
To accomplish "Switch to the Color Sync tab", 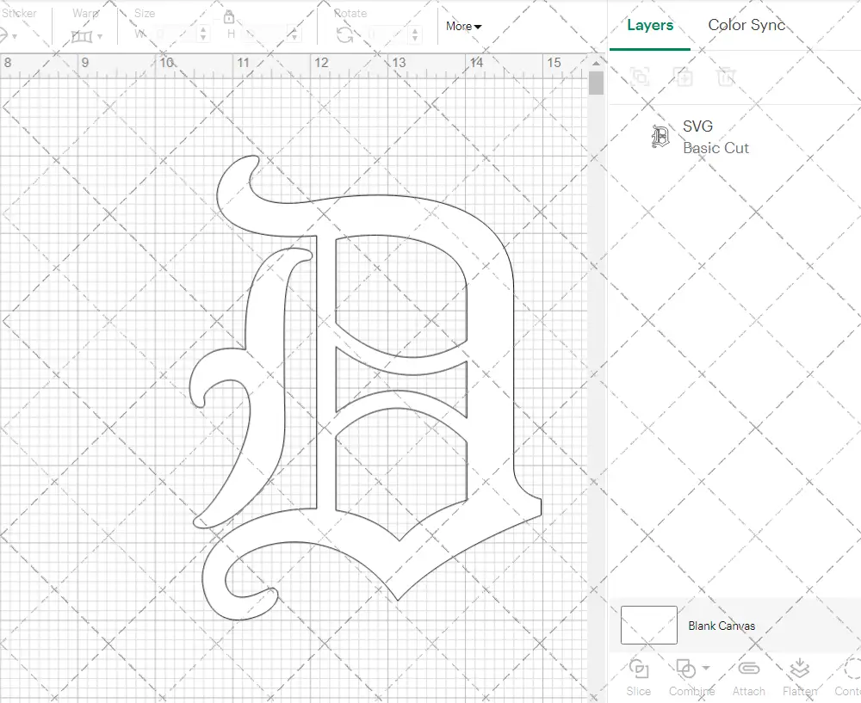I will click(746, 25).
